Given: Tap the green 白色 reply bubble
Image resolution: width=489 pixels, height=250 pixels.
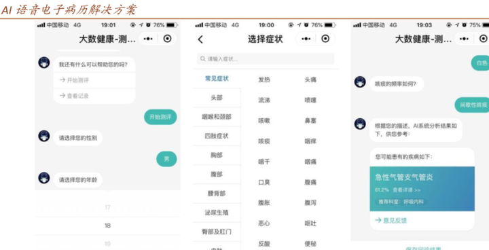Looking at the screenshot, I should point(480,62).
